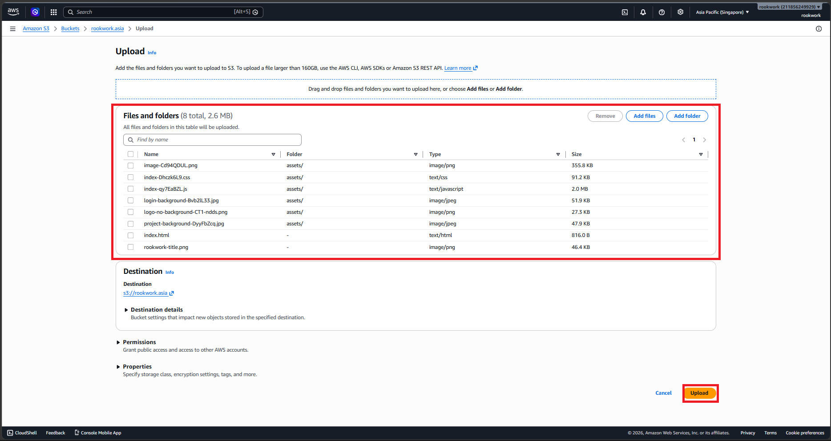The image size is (831, 441).
Task: Check the logo-no-background-CT1-ndds.png row
Action: tap(130, 212)
